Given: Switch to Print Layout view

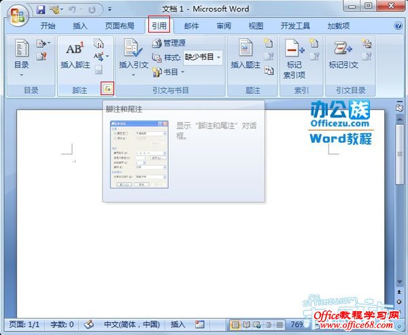Looking at the screenshot, I should [x=235, y=325].
